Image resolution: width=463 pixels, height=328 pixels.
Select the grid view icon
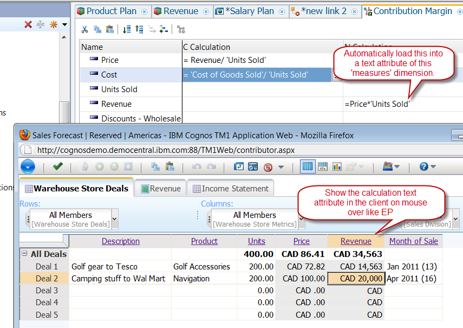(x=308, y=166)
